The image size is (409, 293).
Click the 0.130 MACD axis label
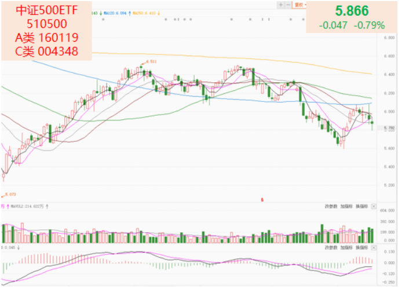[x=389, y=252]
